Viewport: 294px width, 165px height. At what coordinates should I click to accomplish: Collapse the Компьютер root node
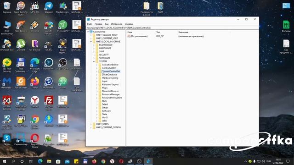point(88,32)
